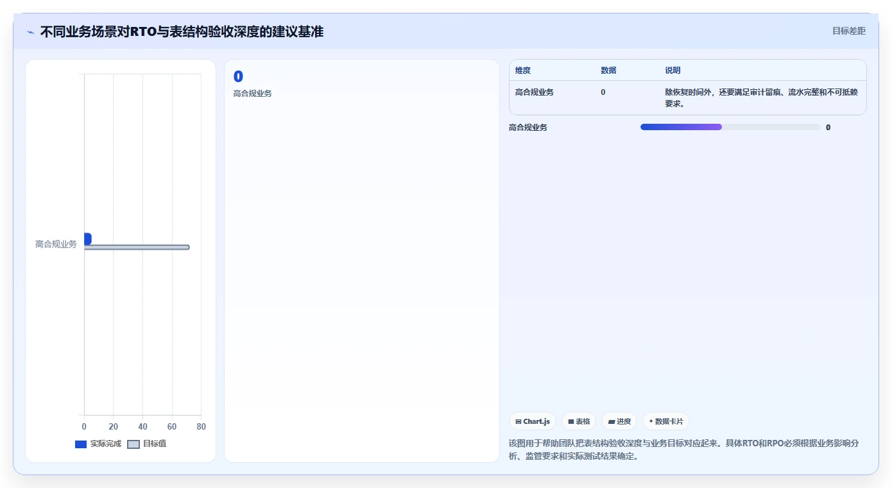Image resolution: width=892 pixels, height=488 pixels.
Task: Click the 高合规业务 chart axis label
Action: click(56, 244)
